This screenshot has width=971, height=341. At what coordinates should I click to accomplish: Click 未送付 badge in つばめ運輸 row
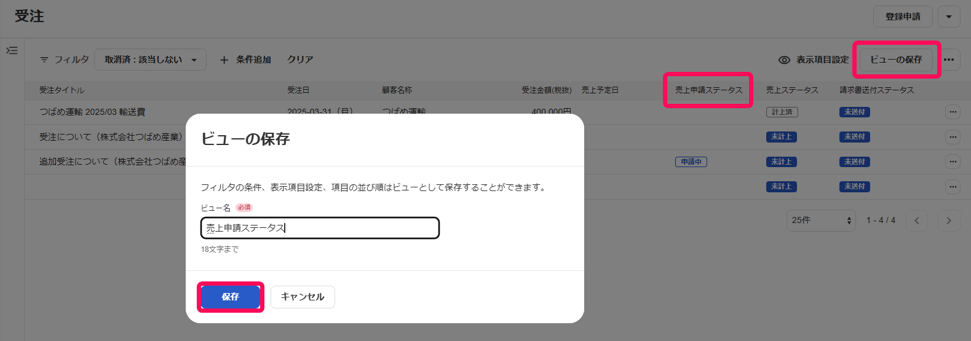coord(855,112)
